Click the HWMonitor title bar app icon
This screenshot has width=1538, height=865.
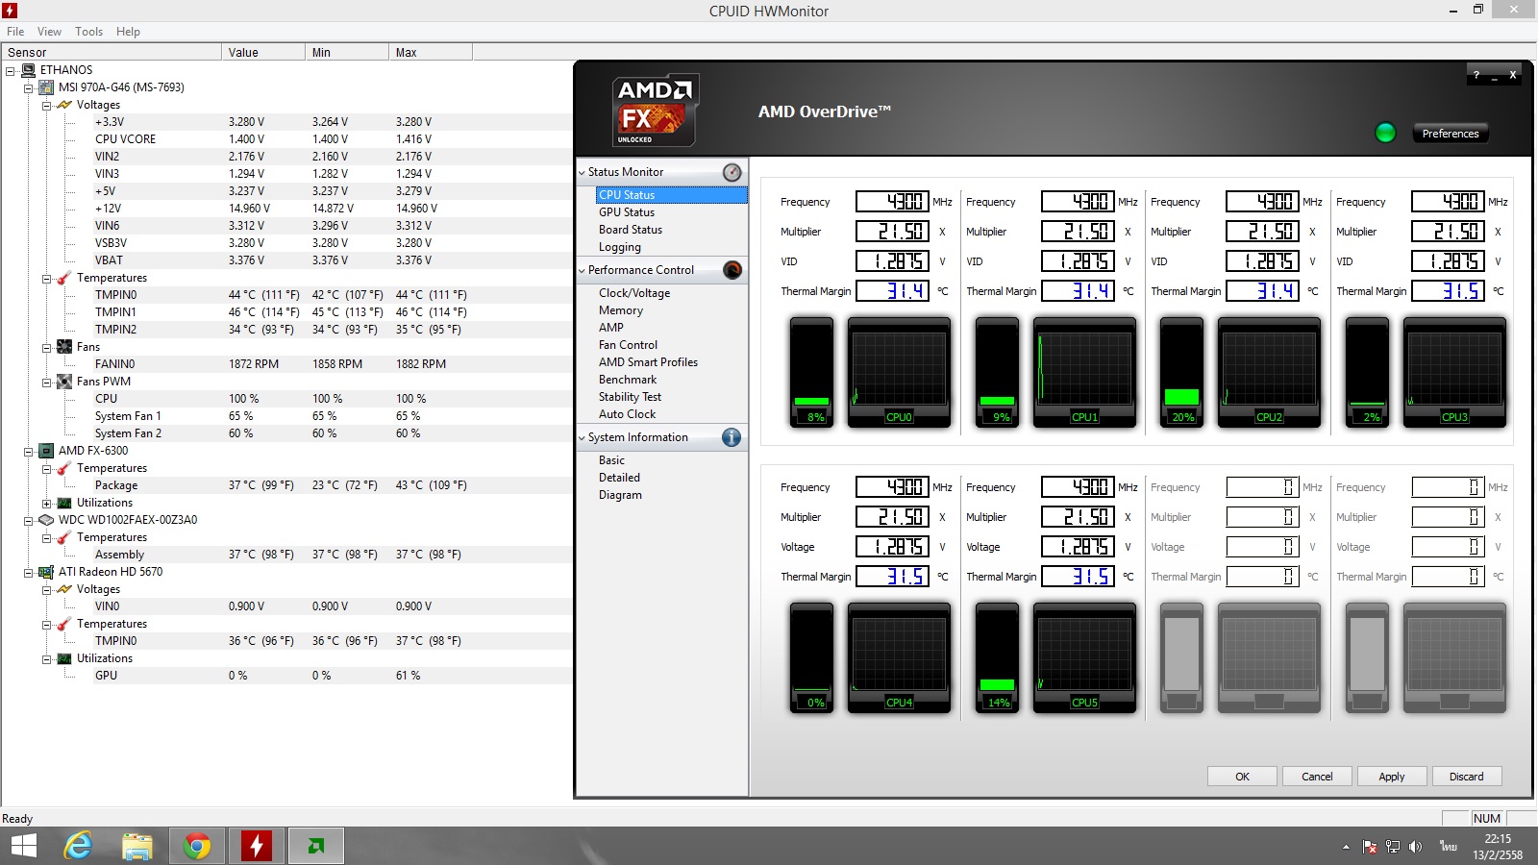click(x=10, y=11)
